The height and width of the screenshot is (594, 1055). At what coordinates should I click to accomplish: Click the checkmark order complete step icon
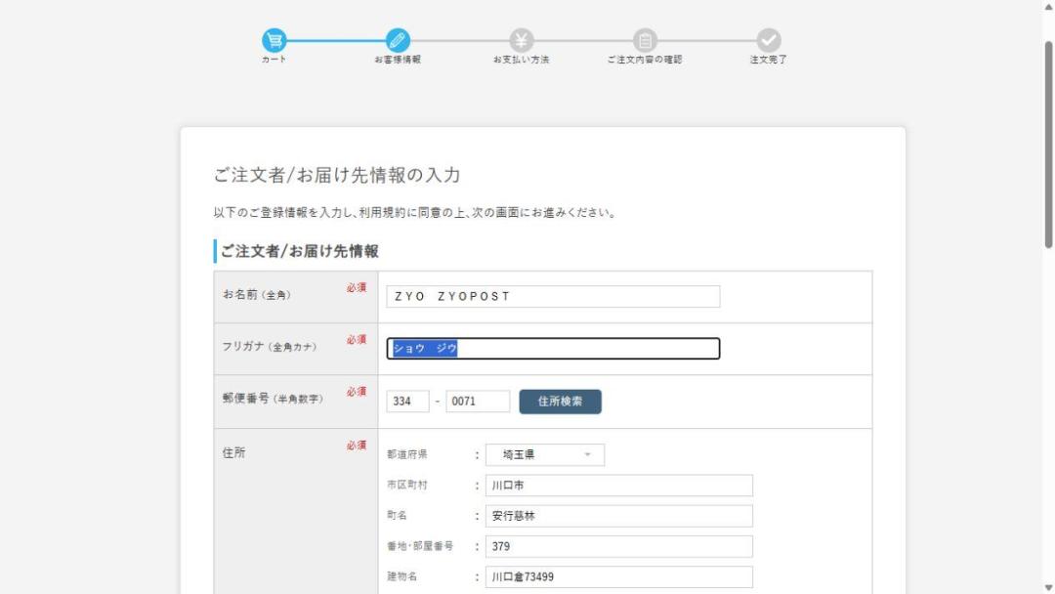click(769, 40)
